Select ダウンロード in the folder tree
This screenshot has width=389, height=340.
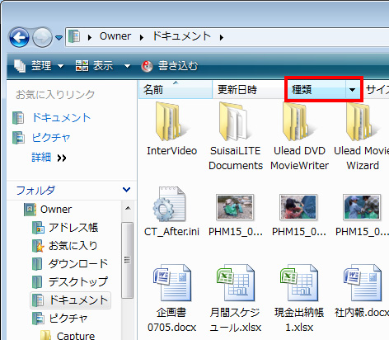point(78,264)
